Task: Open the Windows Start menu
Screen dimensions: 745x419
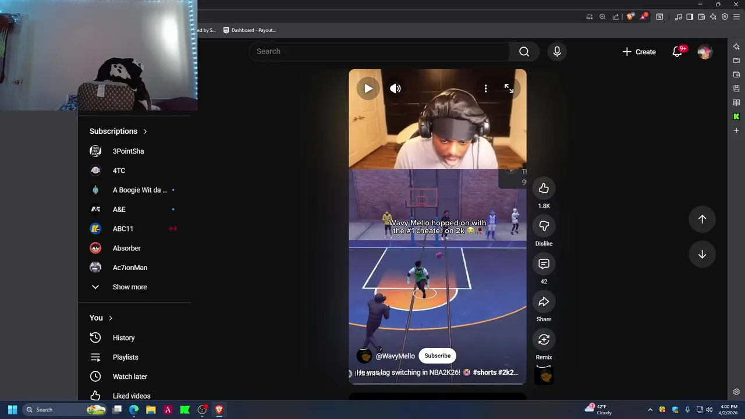Action: (12, 410)
